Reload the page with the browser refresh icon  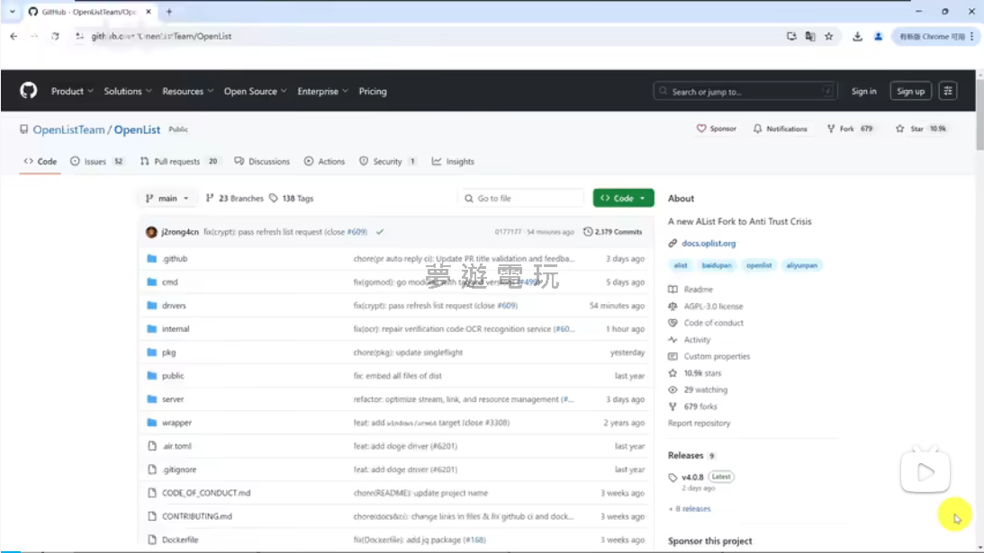point(55,36)
